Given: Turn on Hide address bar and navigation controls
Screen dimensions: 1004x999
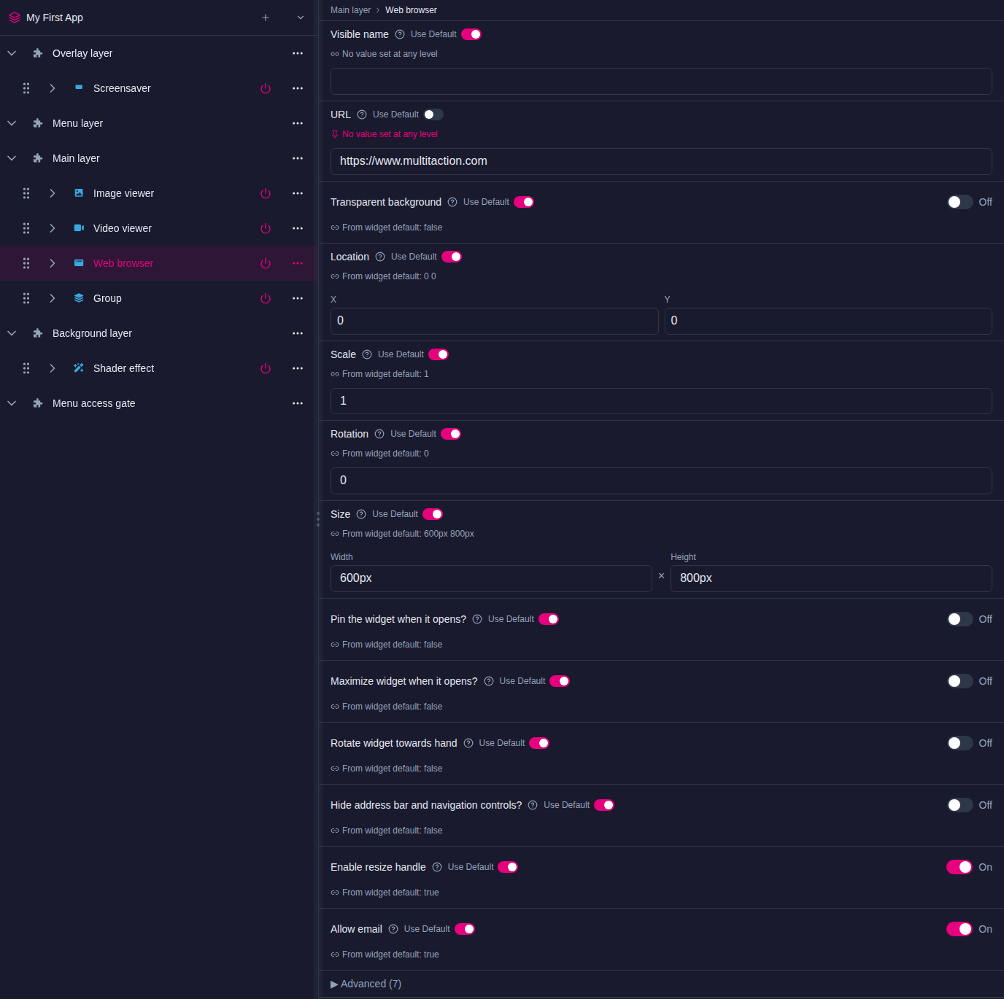Looking at the screenshot, I should click(960, 805).
